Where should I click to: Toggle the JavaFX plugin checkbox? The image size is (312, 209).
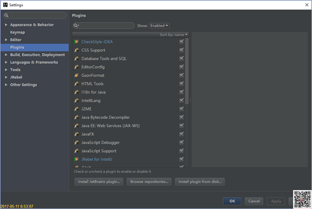[181, 134]
